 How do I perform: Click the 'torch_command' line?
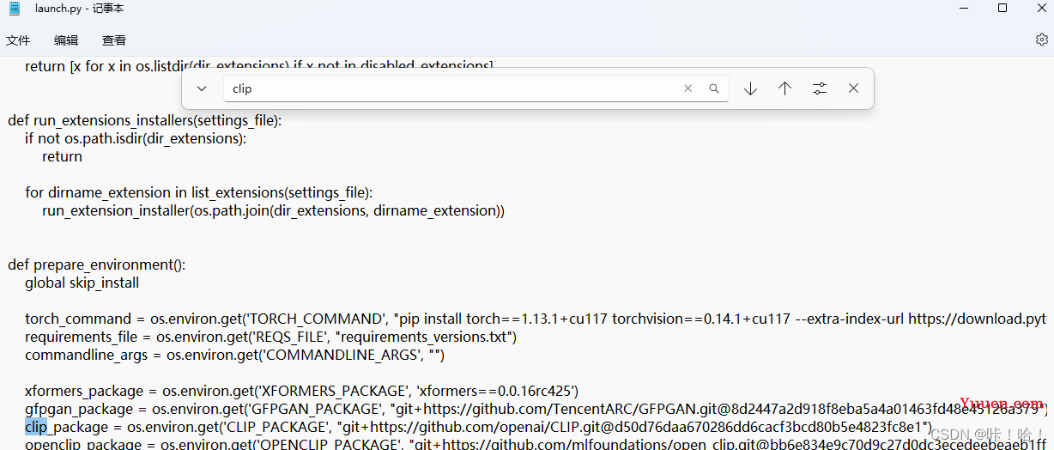point(535,319)
